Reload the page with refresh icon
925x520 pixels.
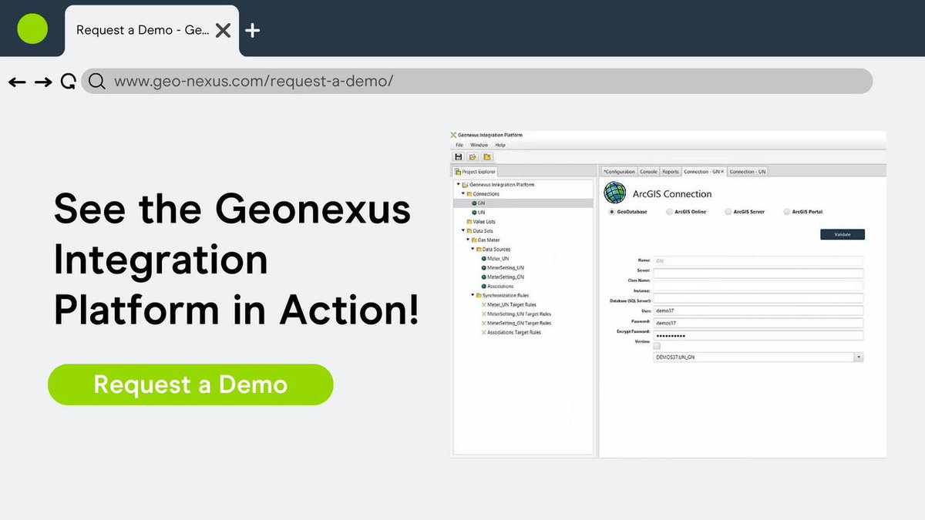click(68, 82)
